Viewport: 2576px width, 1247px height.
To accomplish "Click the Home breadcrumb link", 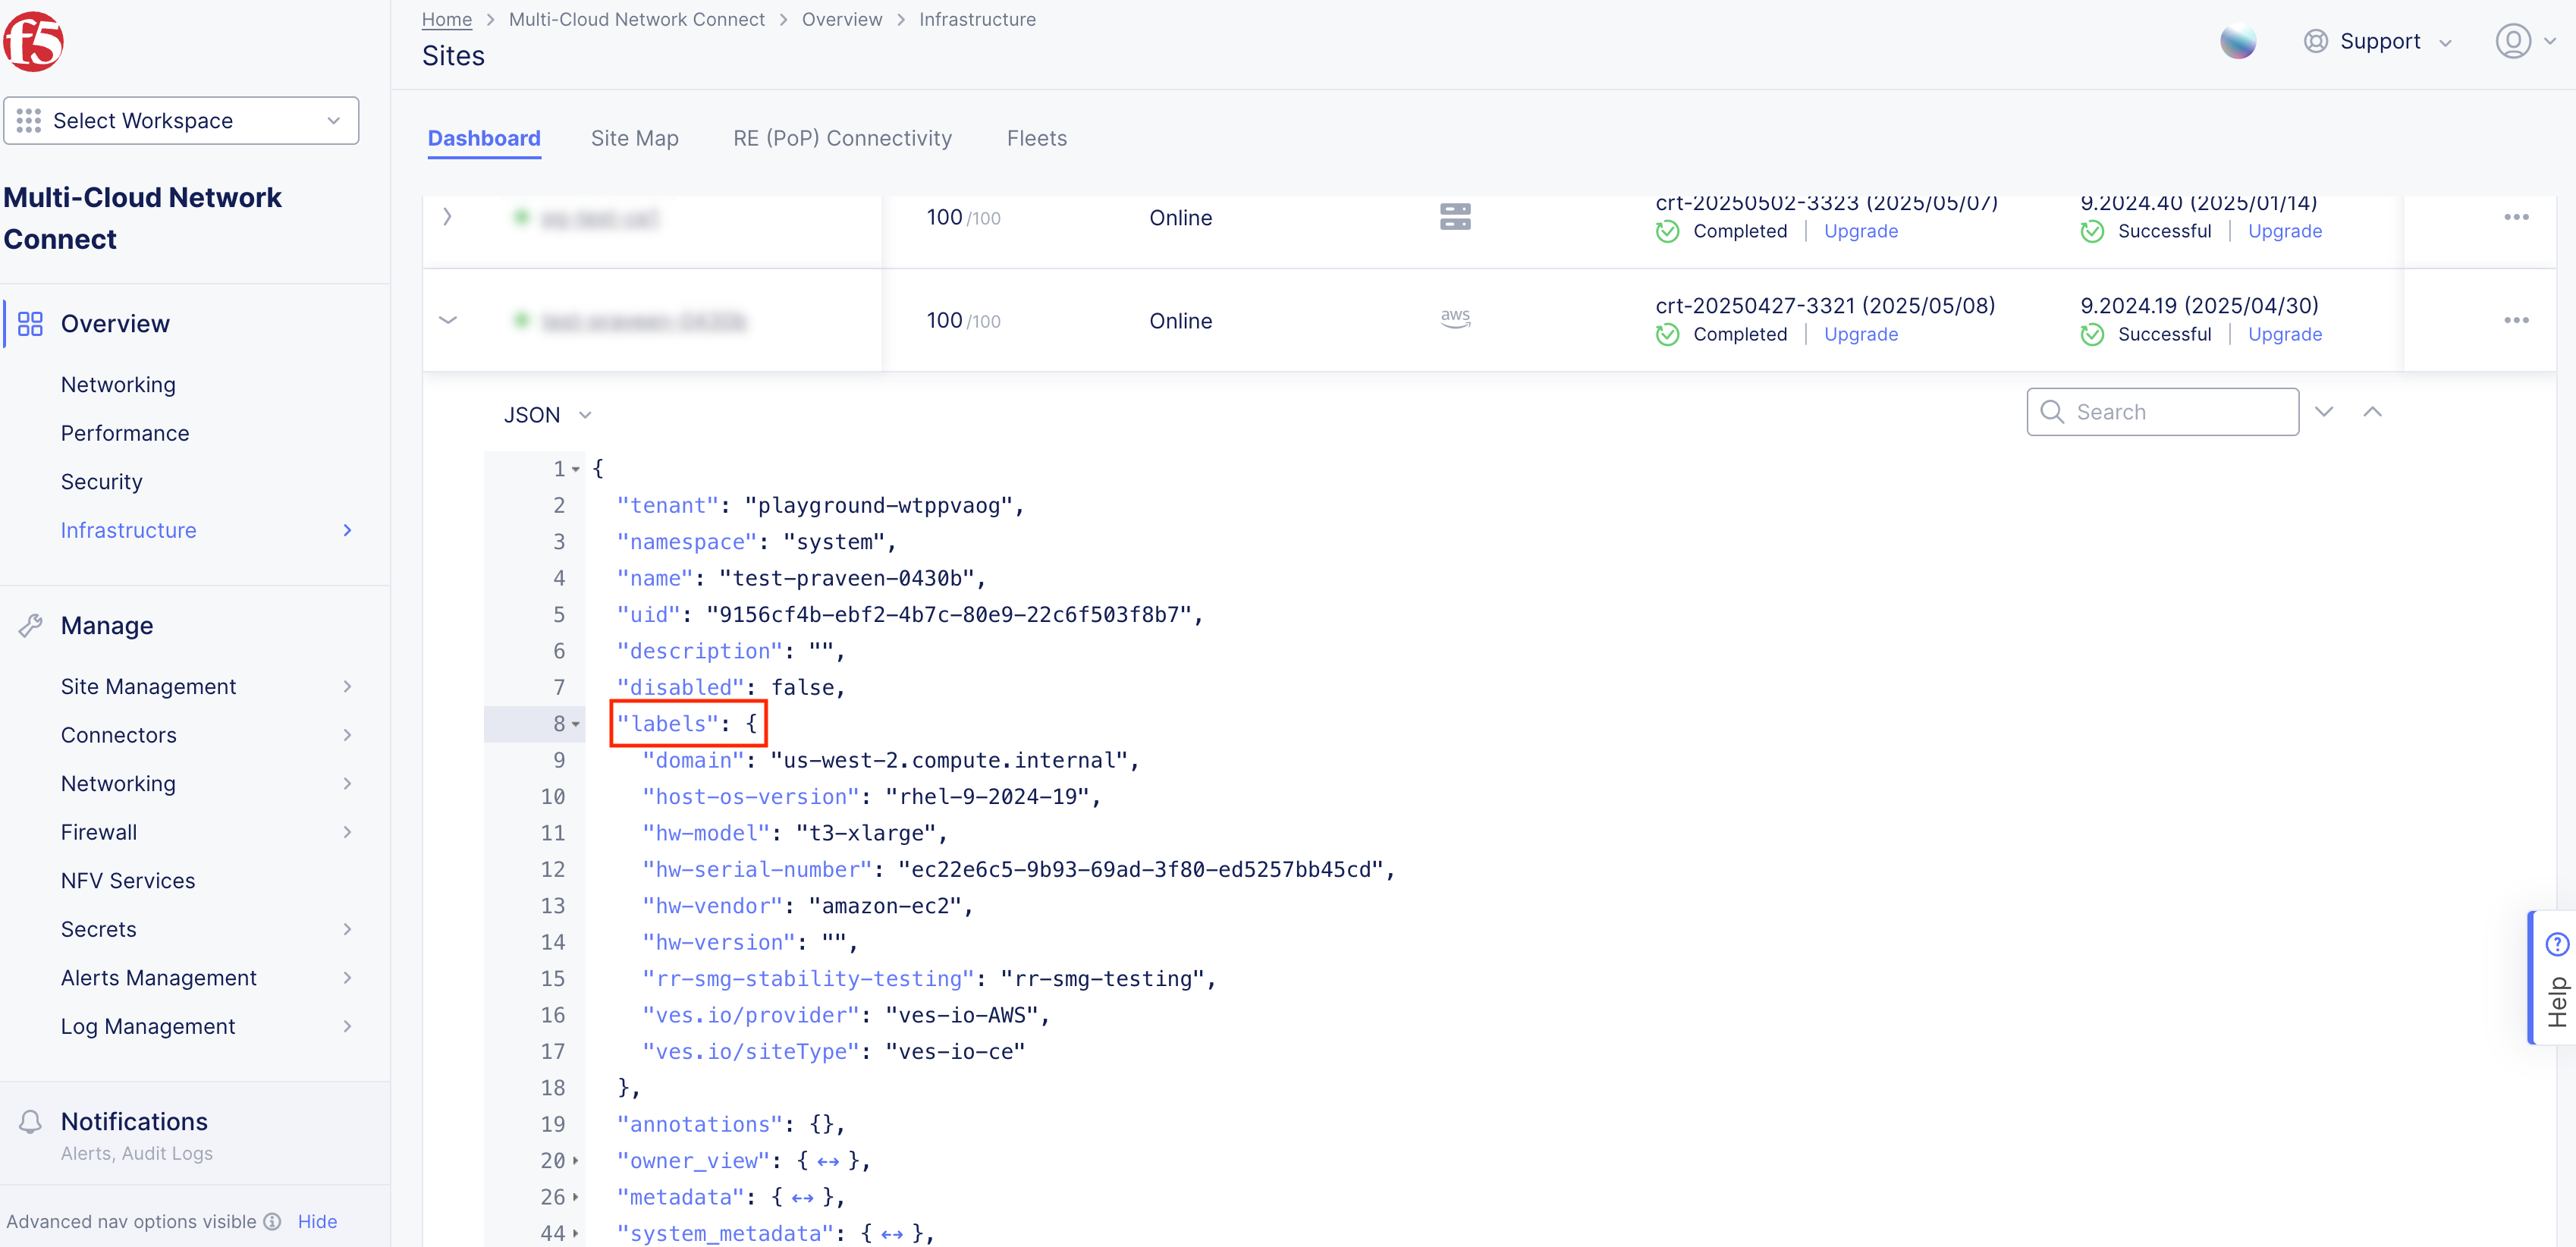I will (446, 19).
